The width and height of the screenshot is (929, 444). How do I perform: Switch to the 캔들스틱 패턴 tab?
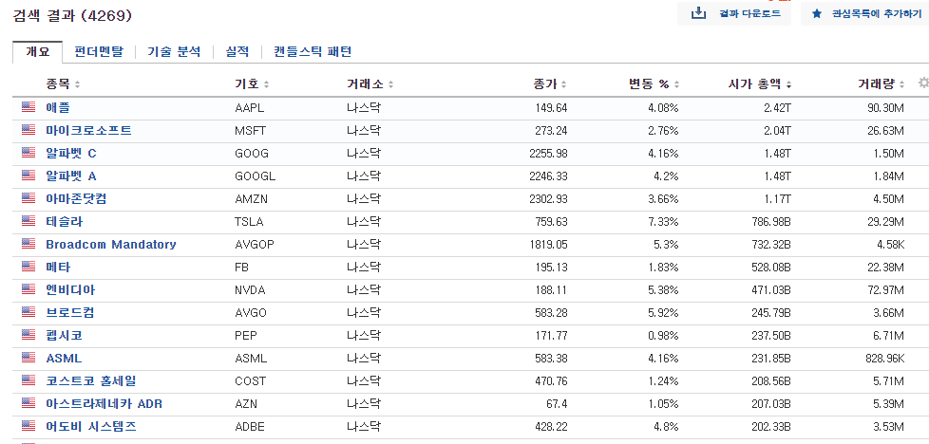pyautogui.click(x=313, y=51)
